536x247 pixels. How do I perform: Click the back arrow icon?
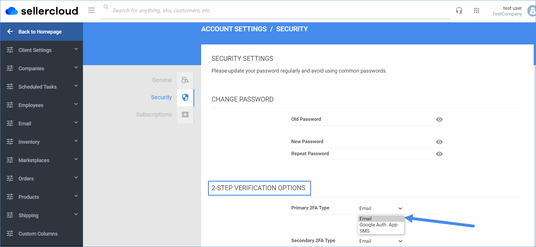pos(10,32)
